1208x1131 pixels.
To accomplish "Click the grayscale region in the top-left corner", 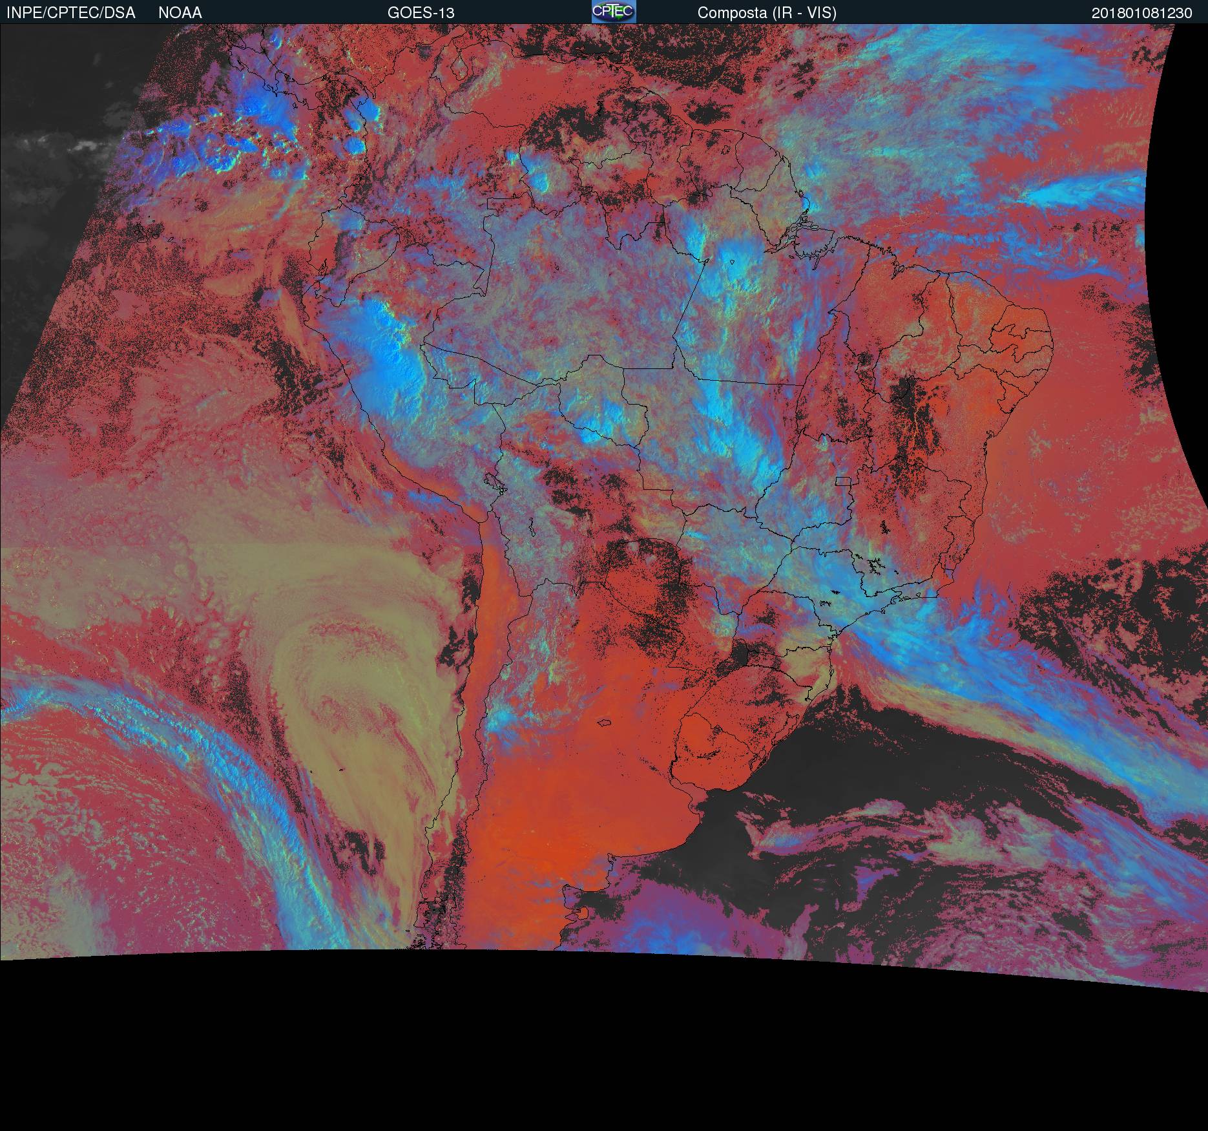I will coord(58,129).
